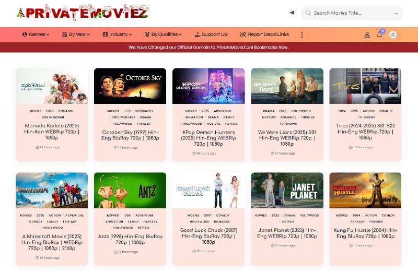418x272 pixels.
Task: Open October Sky poster thumbnail
Action: click(x=130, y=86)
